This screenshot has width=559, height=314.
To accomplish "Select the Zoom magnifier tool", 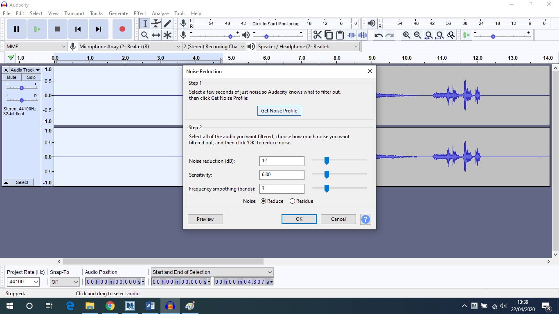I will pos(145,35).
